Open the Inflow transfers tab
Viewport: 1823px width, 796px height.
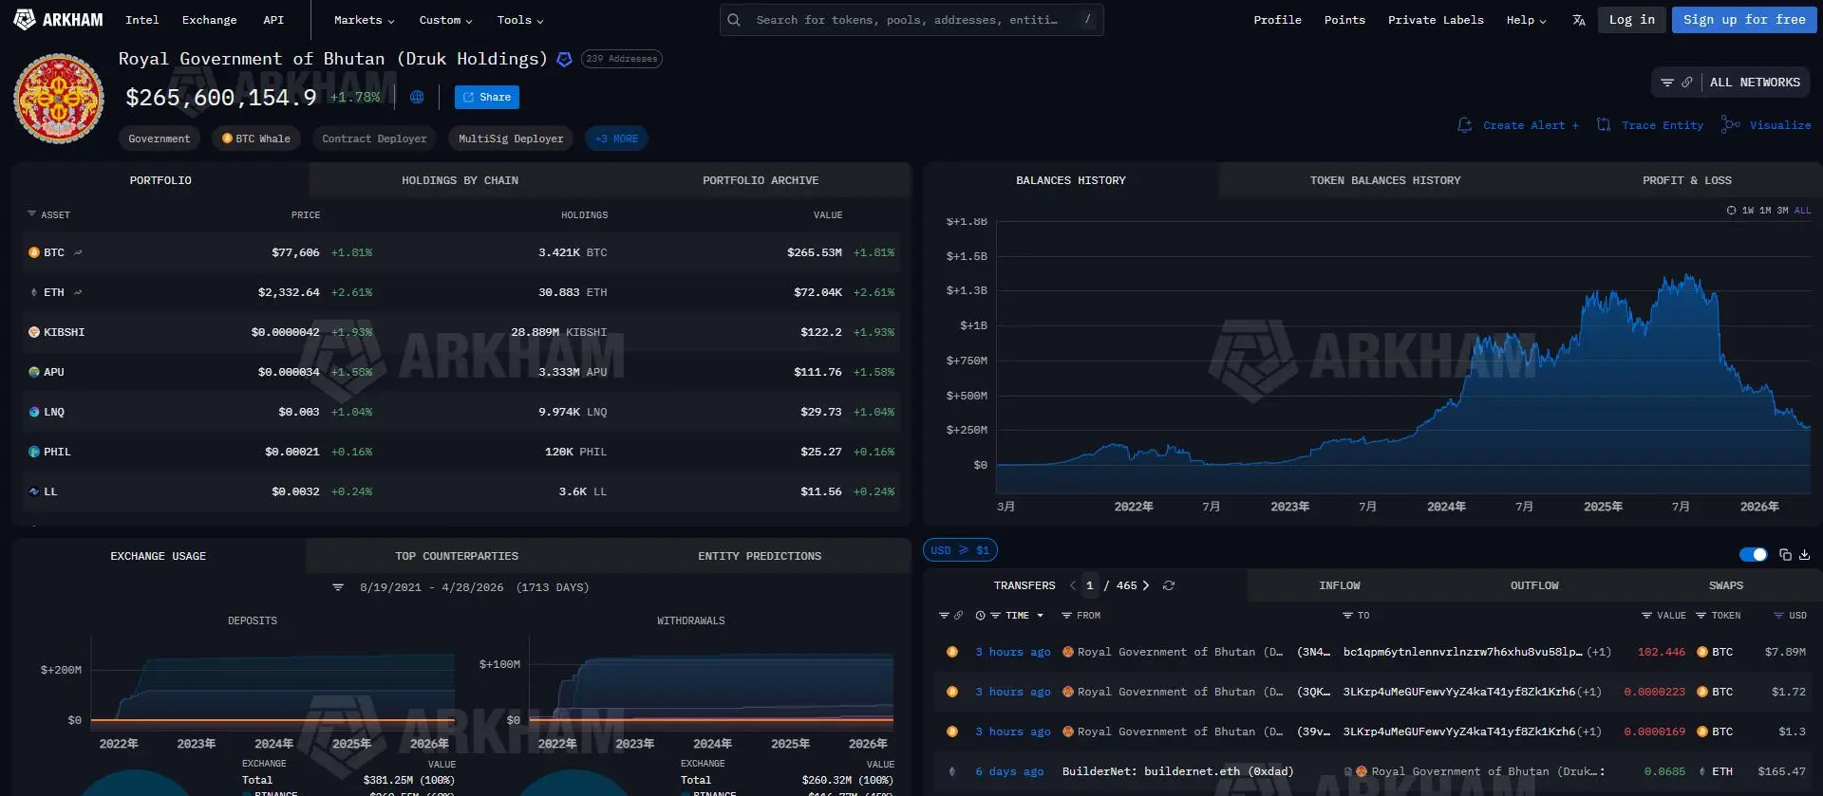(1339, 585)
